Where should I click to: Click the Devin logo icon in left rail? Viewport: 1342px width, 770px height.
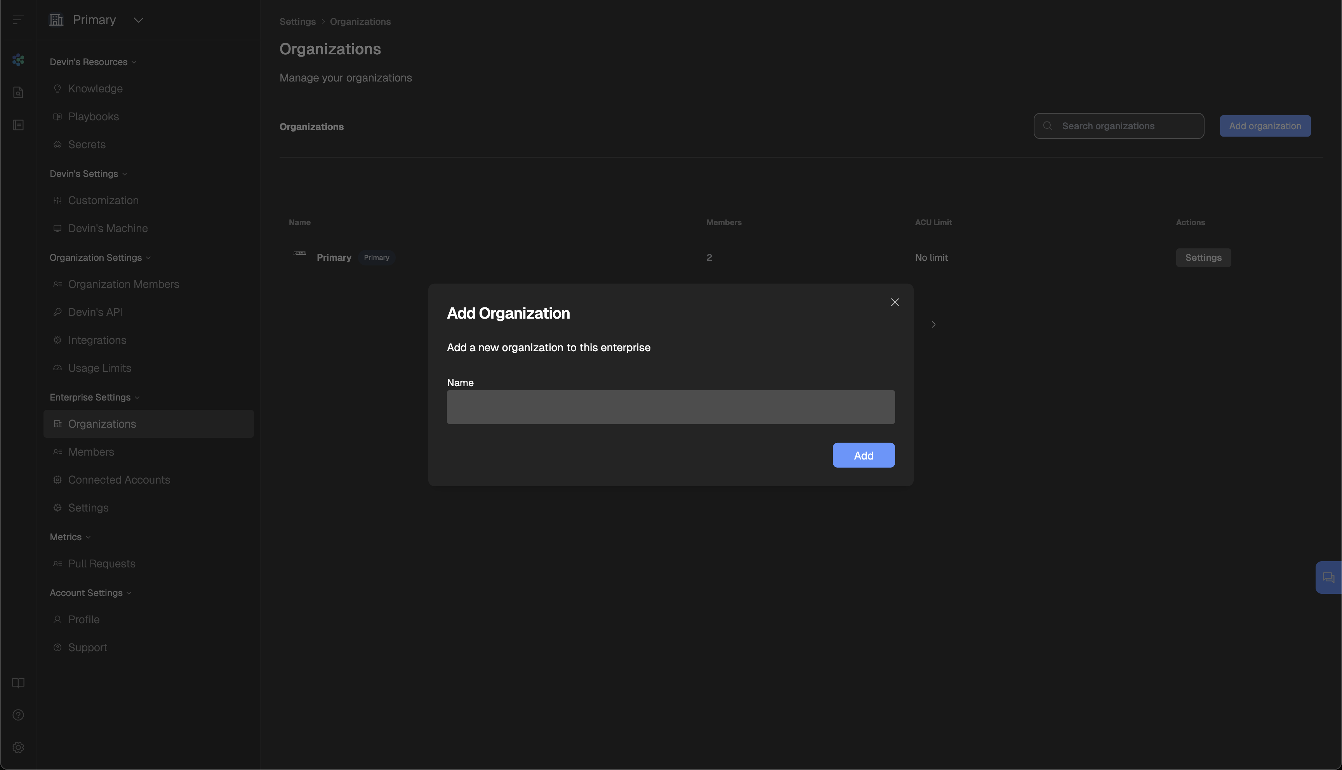tap(18, 60)
